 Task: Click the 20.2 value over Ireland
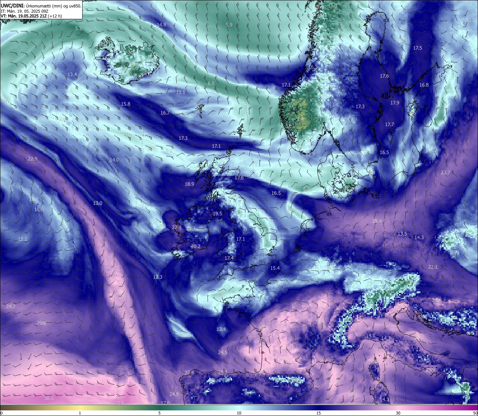[196, 246]
